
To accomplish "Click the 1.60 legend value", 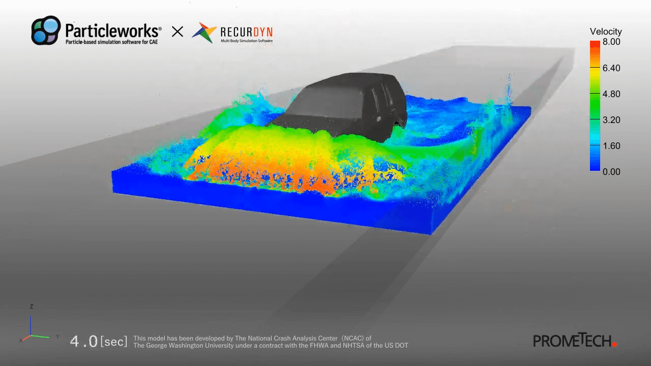I will pyautogui.click(x=611, y=146).
